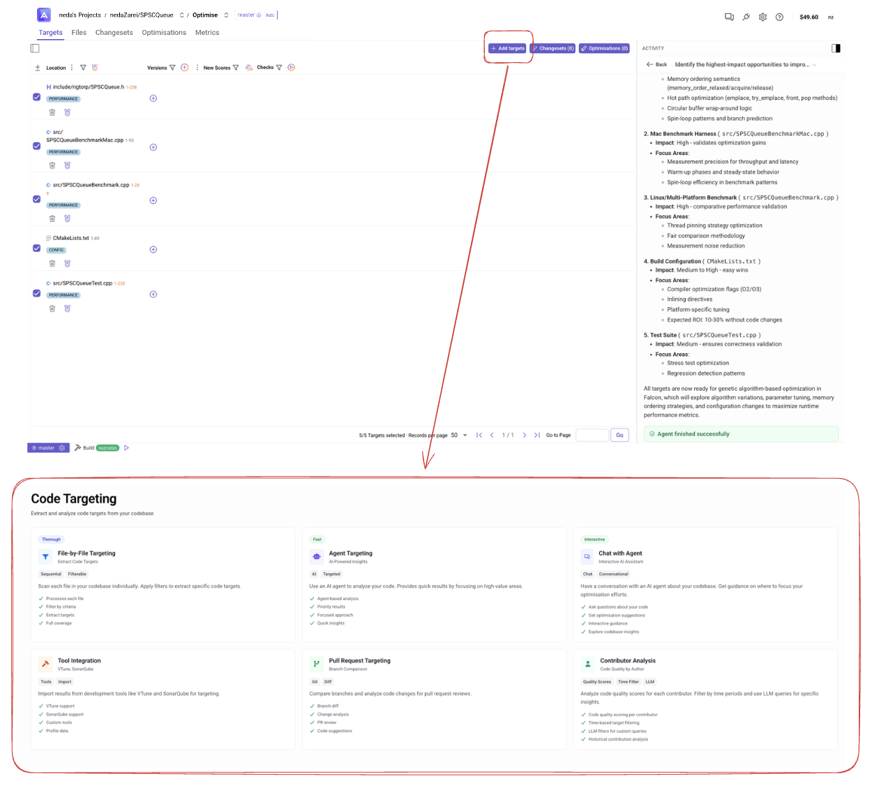Uncheck the src/SPSCQueueBenchmark.cpp checkbox
The width and height of the screenshot is (879, 790).
[36, 199]
